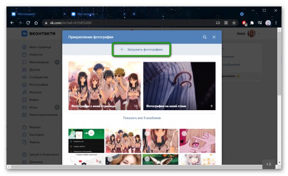Open Файлы in sidebar
The image size is (288, 176).
point(31,142)
